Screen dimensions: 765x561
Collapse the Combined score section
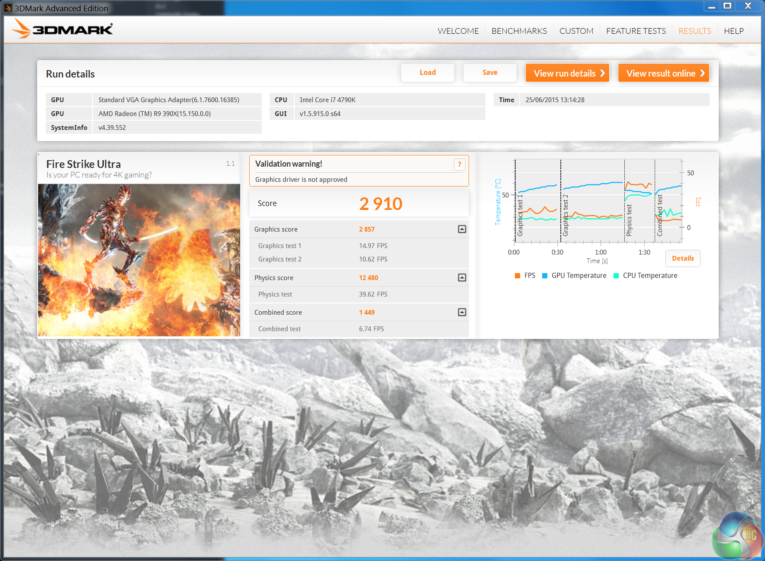pyautogui.click(x=462, y=312)
